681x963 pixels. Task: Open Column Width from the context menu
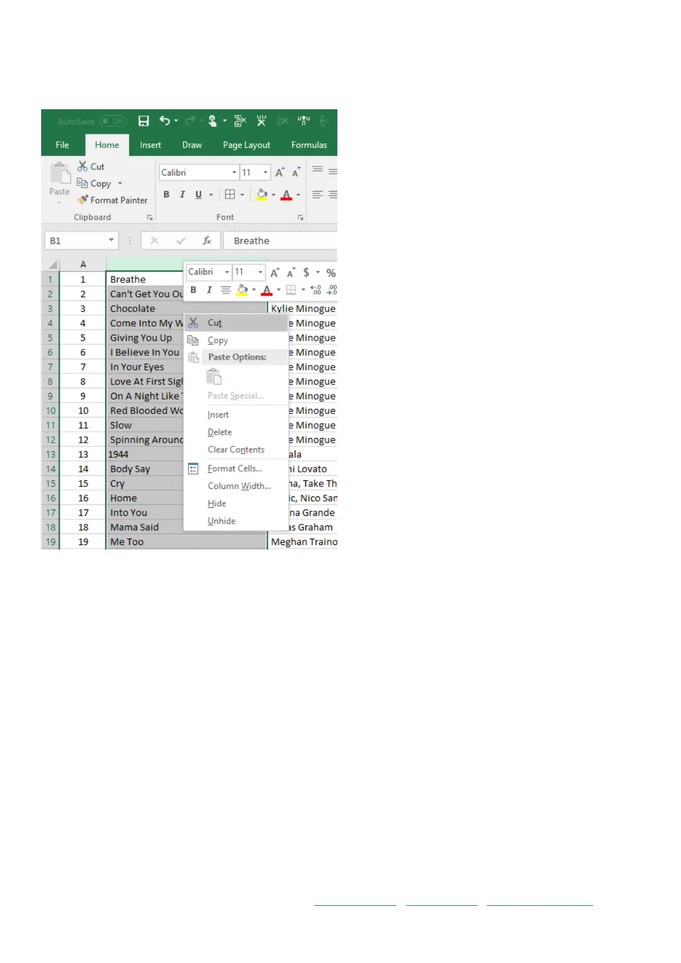pos(237,486)
